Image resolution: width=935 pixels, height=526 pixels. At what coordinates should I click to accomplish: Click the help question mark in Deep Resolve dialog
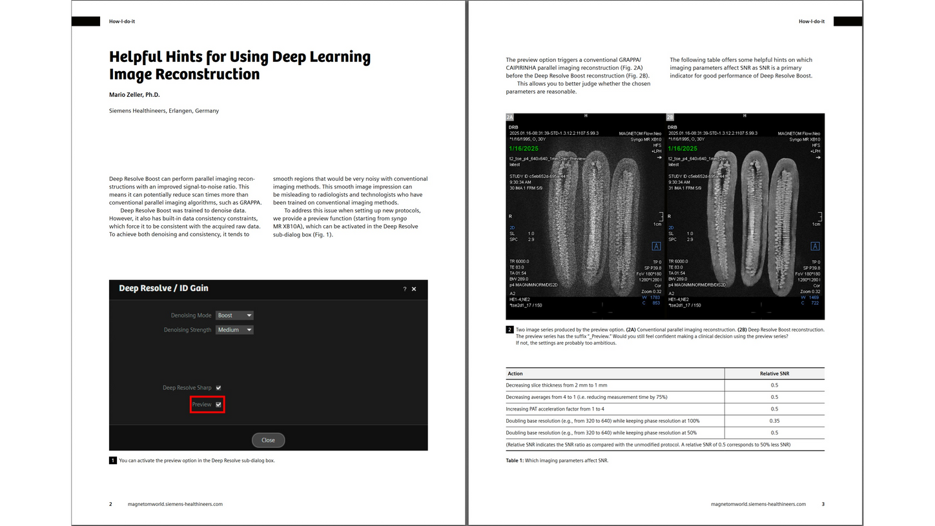point(405,289)
